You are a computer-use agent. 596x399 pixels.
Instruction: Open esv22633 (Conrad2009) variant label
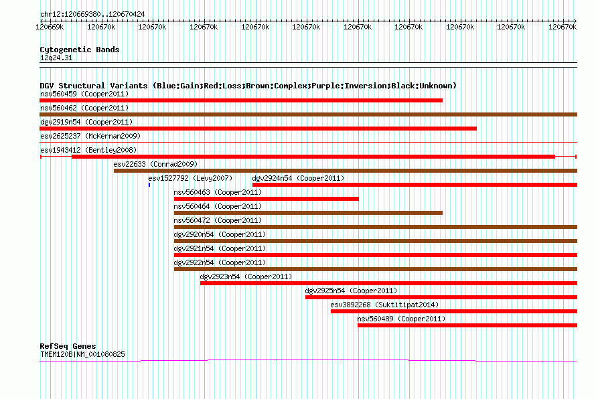click(x=155, y=164)
